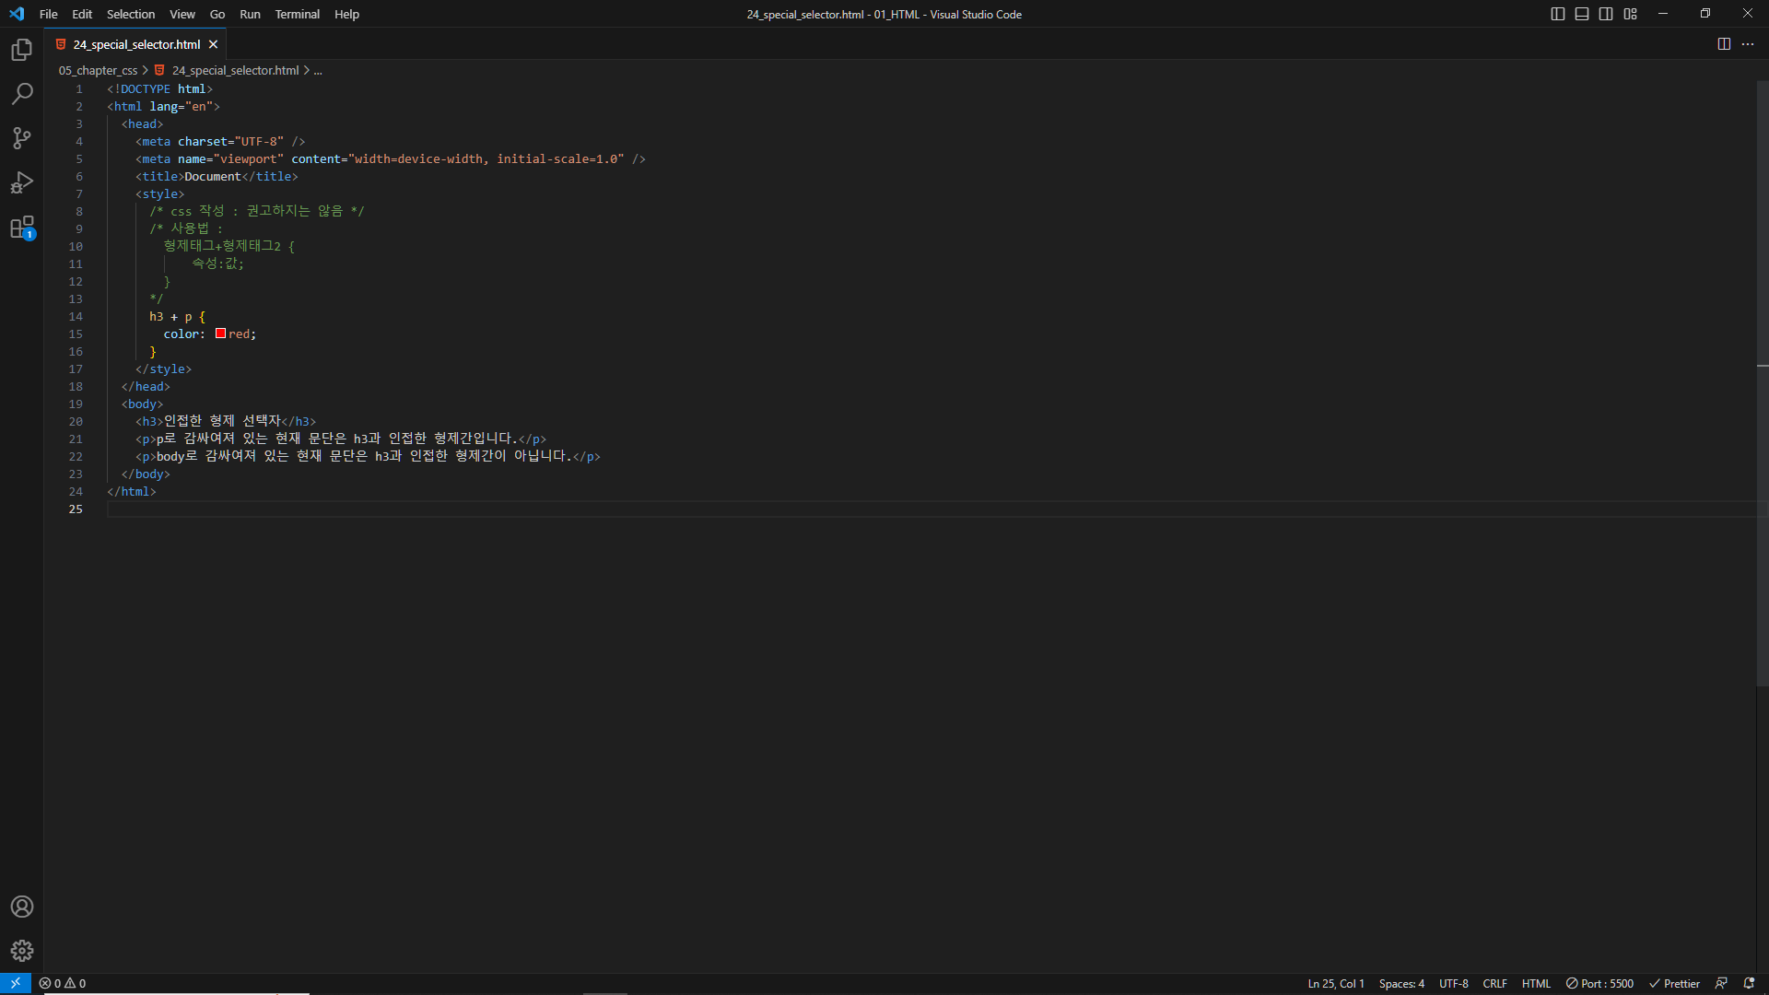This screenshot has width=1769, height=995.
Task: Open the Manage gear icon
Action: (x=22, y=951)
